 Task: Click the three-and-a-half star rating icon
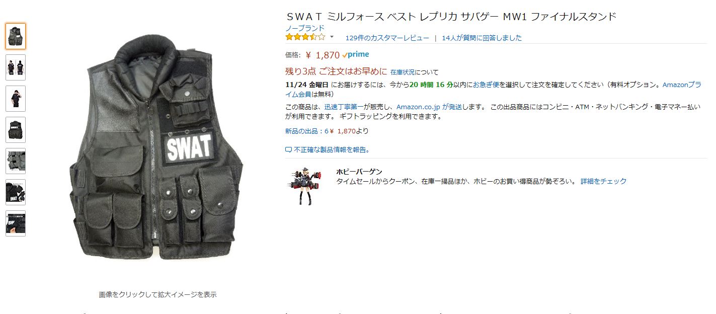click(305, 37)
